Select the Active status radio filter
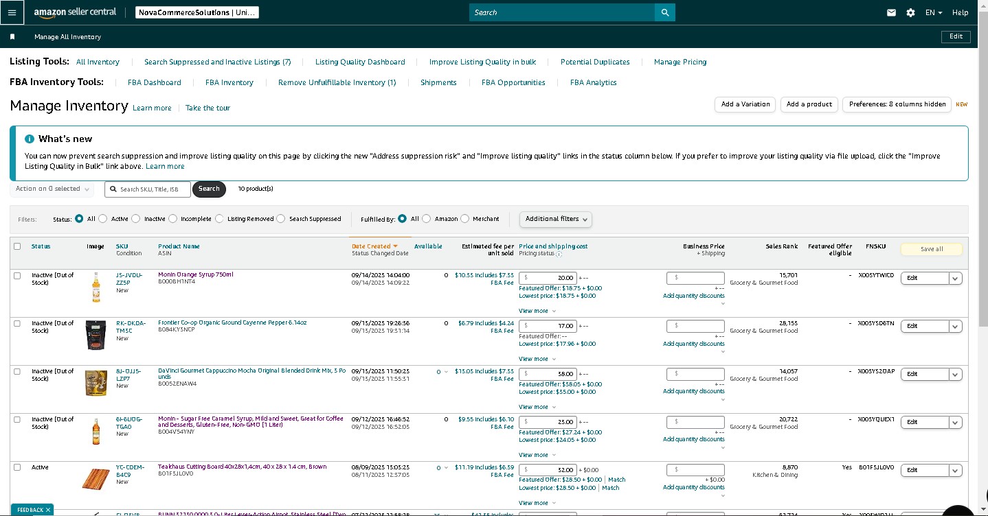The width and height of the screenshot is (988, 516). [x=103, y=219]
